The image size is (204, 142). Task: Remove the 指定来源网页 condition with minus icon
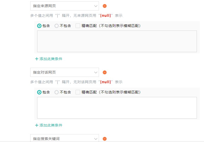pos(105,6)
